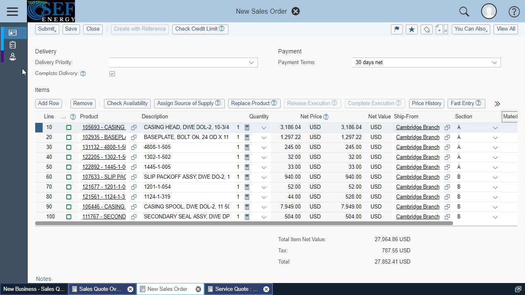Image resolution: width=525 pixels, height=295 pixels.
Task: Open quantity unit dropdown in line 20
Action: click(264, 138)
